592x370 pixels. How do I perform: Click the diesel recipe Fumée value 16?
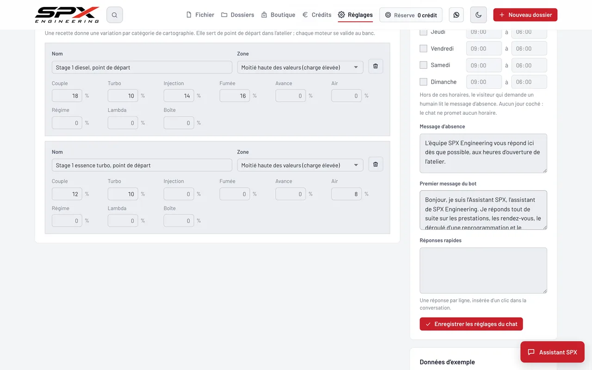pyautogui.click(x=234, y=96)
